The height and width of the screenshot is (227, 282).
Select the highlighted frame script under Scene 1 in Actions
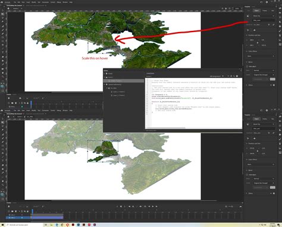[x=124, y=81]
